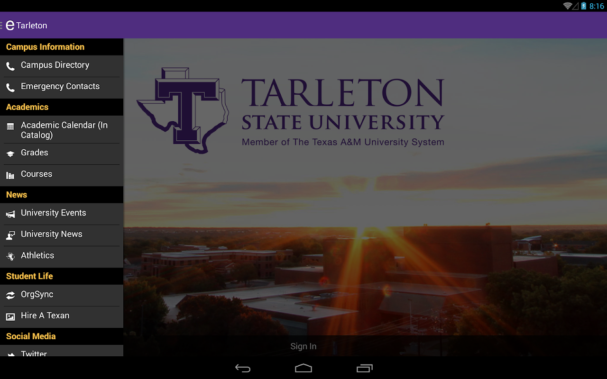Viewport: 607px width, 379px height.
Task: Tap the Sign In button
Action: point(303,346)
